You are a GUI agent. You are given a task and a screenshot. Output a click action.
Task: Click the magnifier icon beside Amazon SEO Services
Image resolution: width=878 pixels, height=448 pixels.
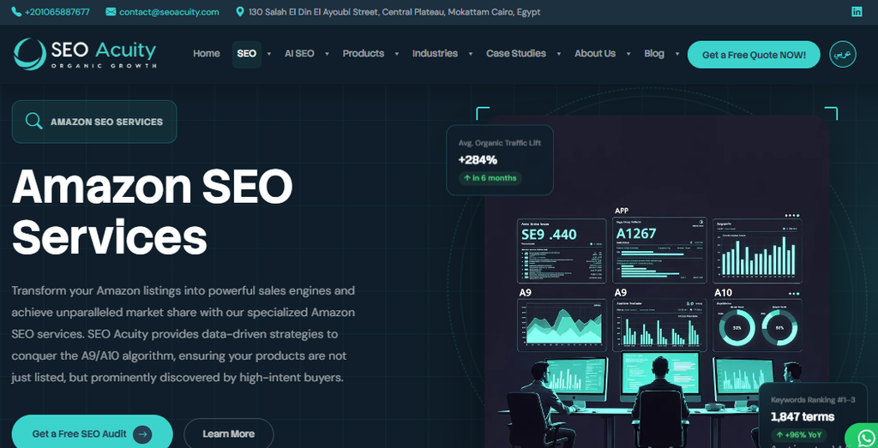pos(33,122)
